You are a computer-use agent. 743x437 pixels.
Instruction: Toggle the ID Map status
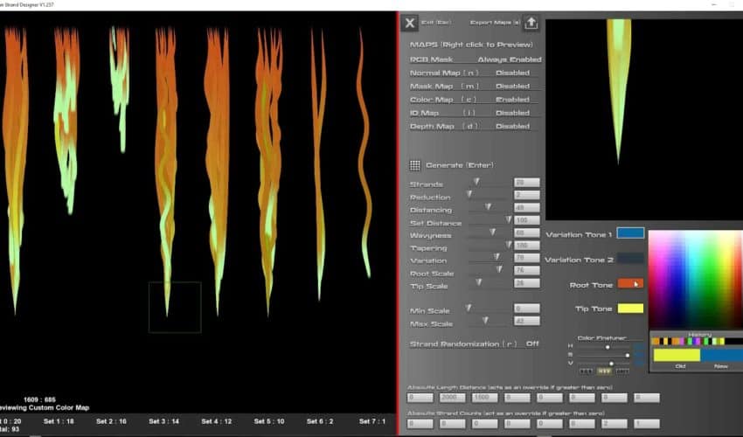click(512, 113)
